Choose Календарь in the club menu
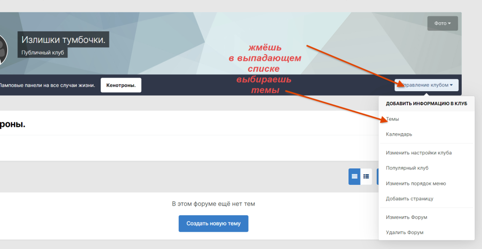 click(399, 134)
